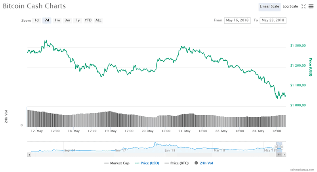Image resolution: width=317 pixels, height=172 pixels.
Task: Open fullscreen chart view icon
Action: [x=304, y=6]
